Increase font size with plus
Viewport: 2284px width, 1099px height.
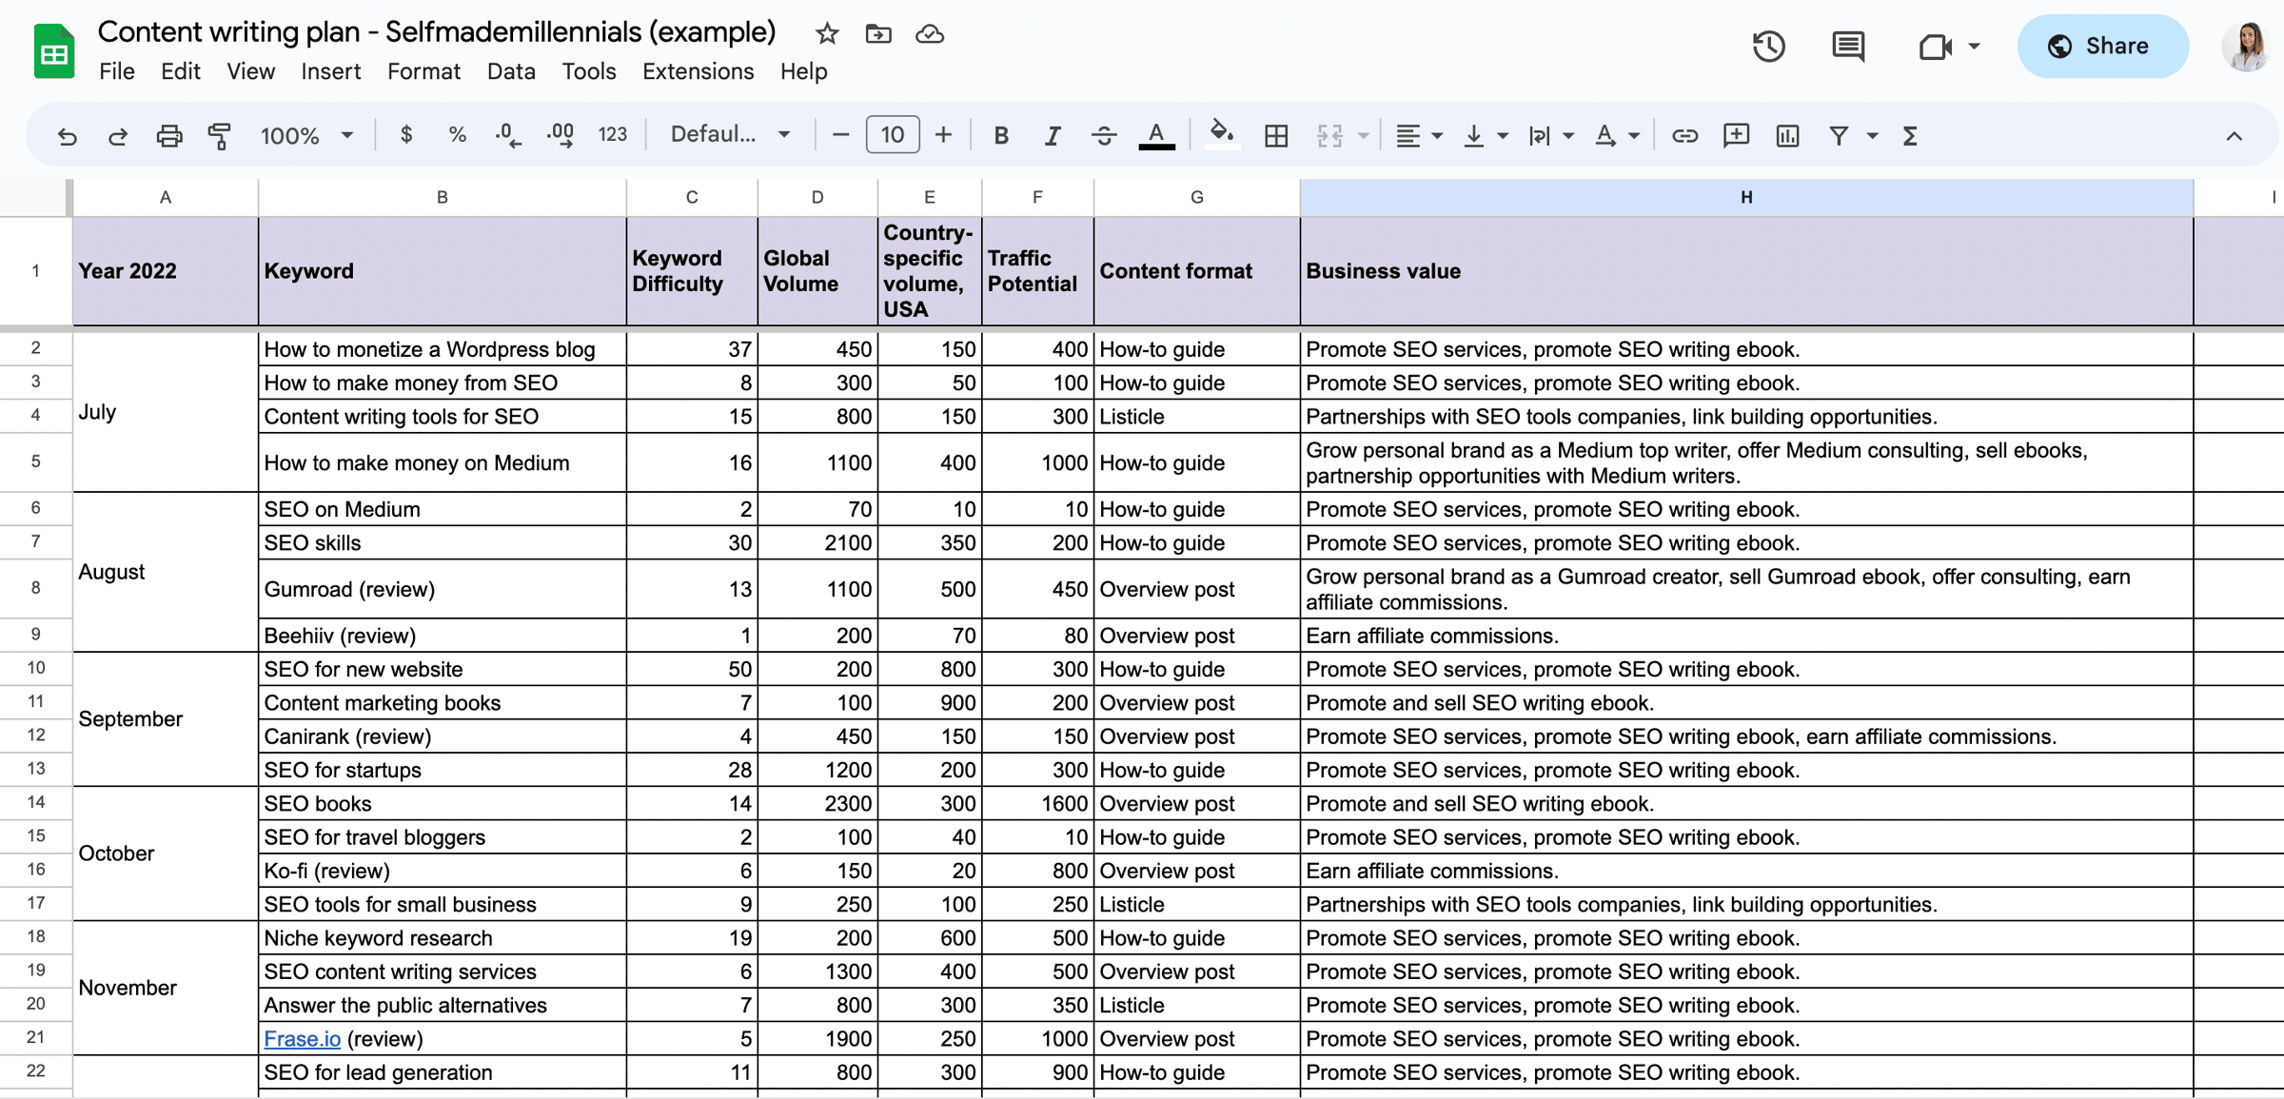pyautogui.click(x=943, y=136)
